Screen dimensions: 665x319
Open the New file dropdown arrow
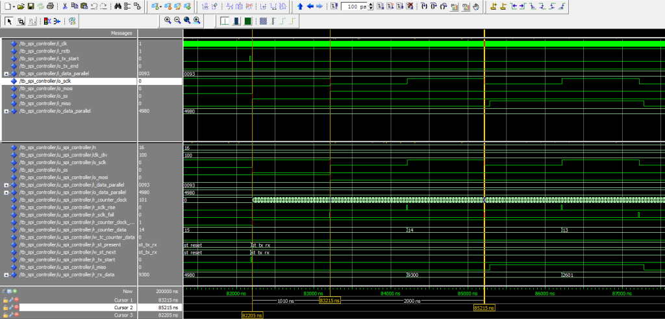[x=15, y=6]
